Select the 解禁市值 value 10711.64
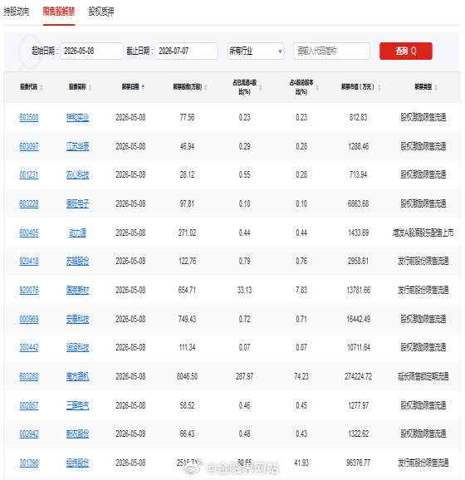465x480 pixels. pos(358,347)
